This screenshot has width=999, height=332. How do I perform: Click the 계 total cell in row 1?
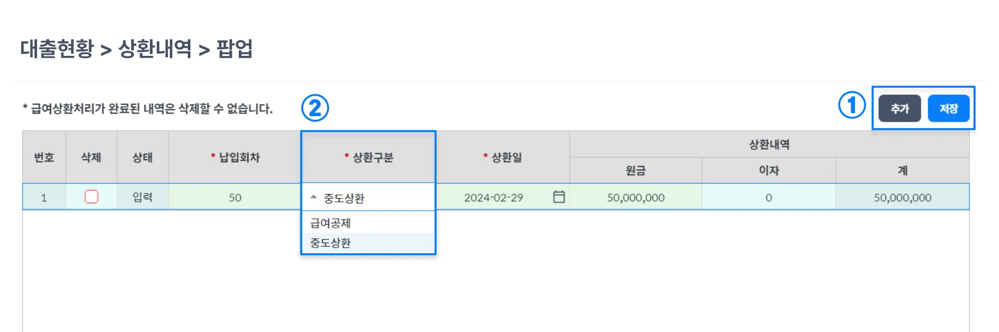902,197
